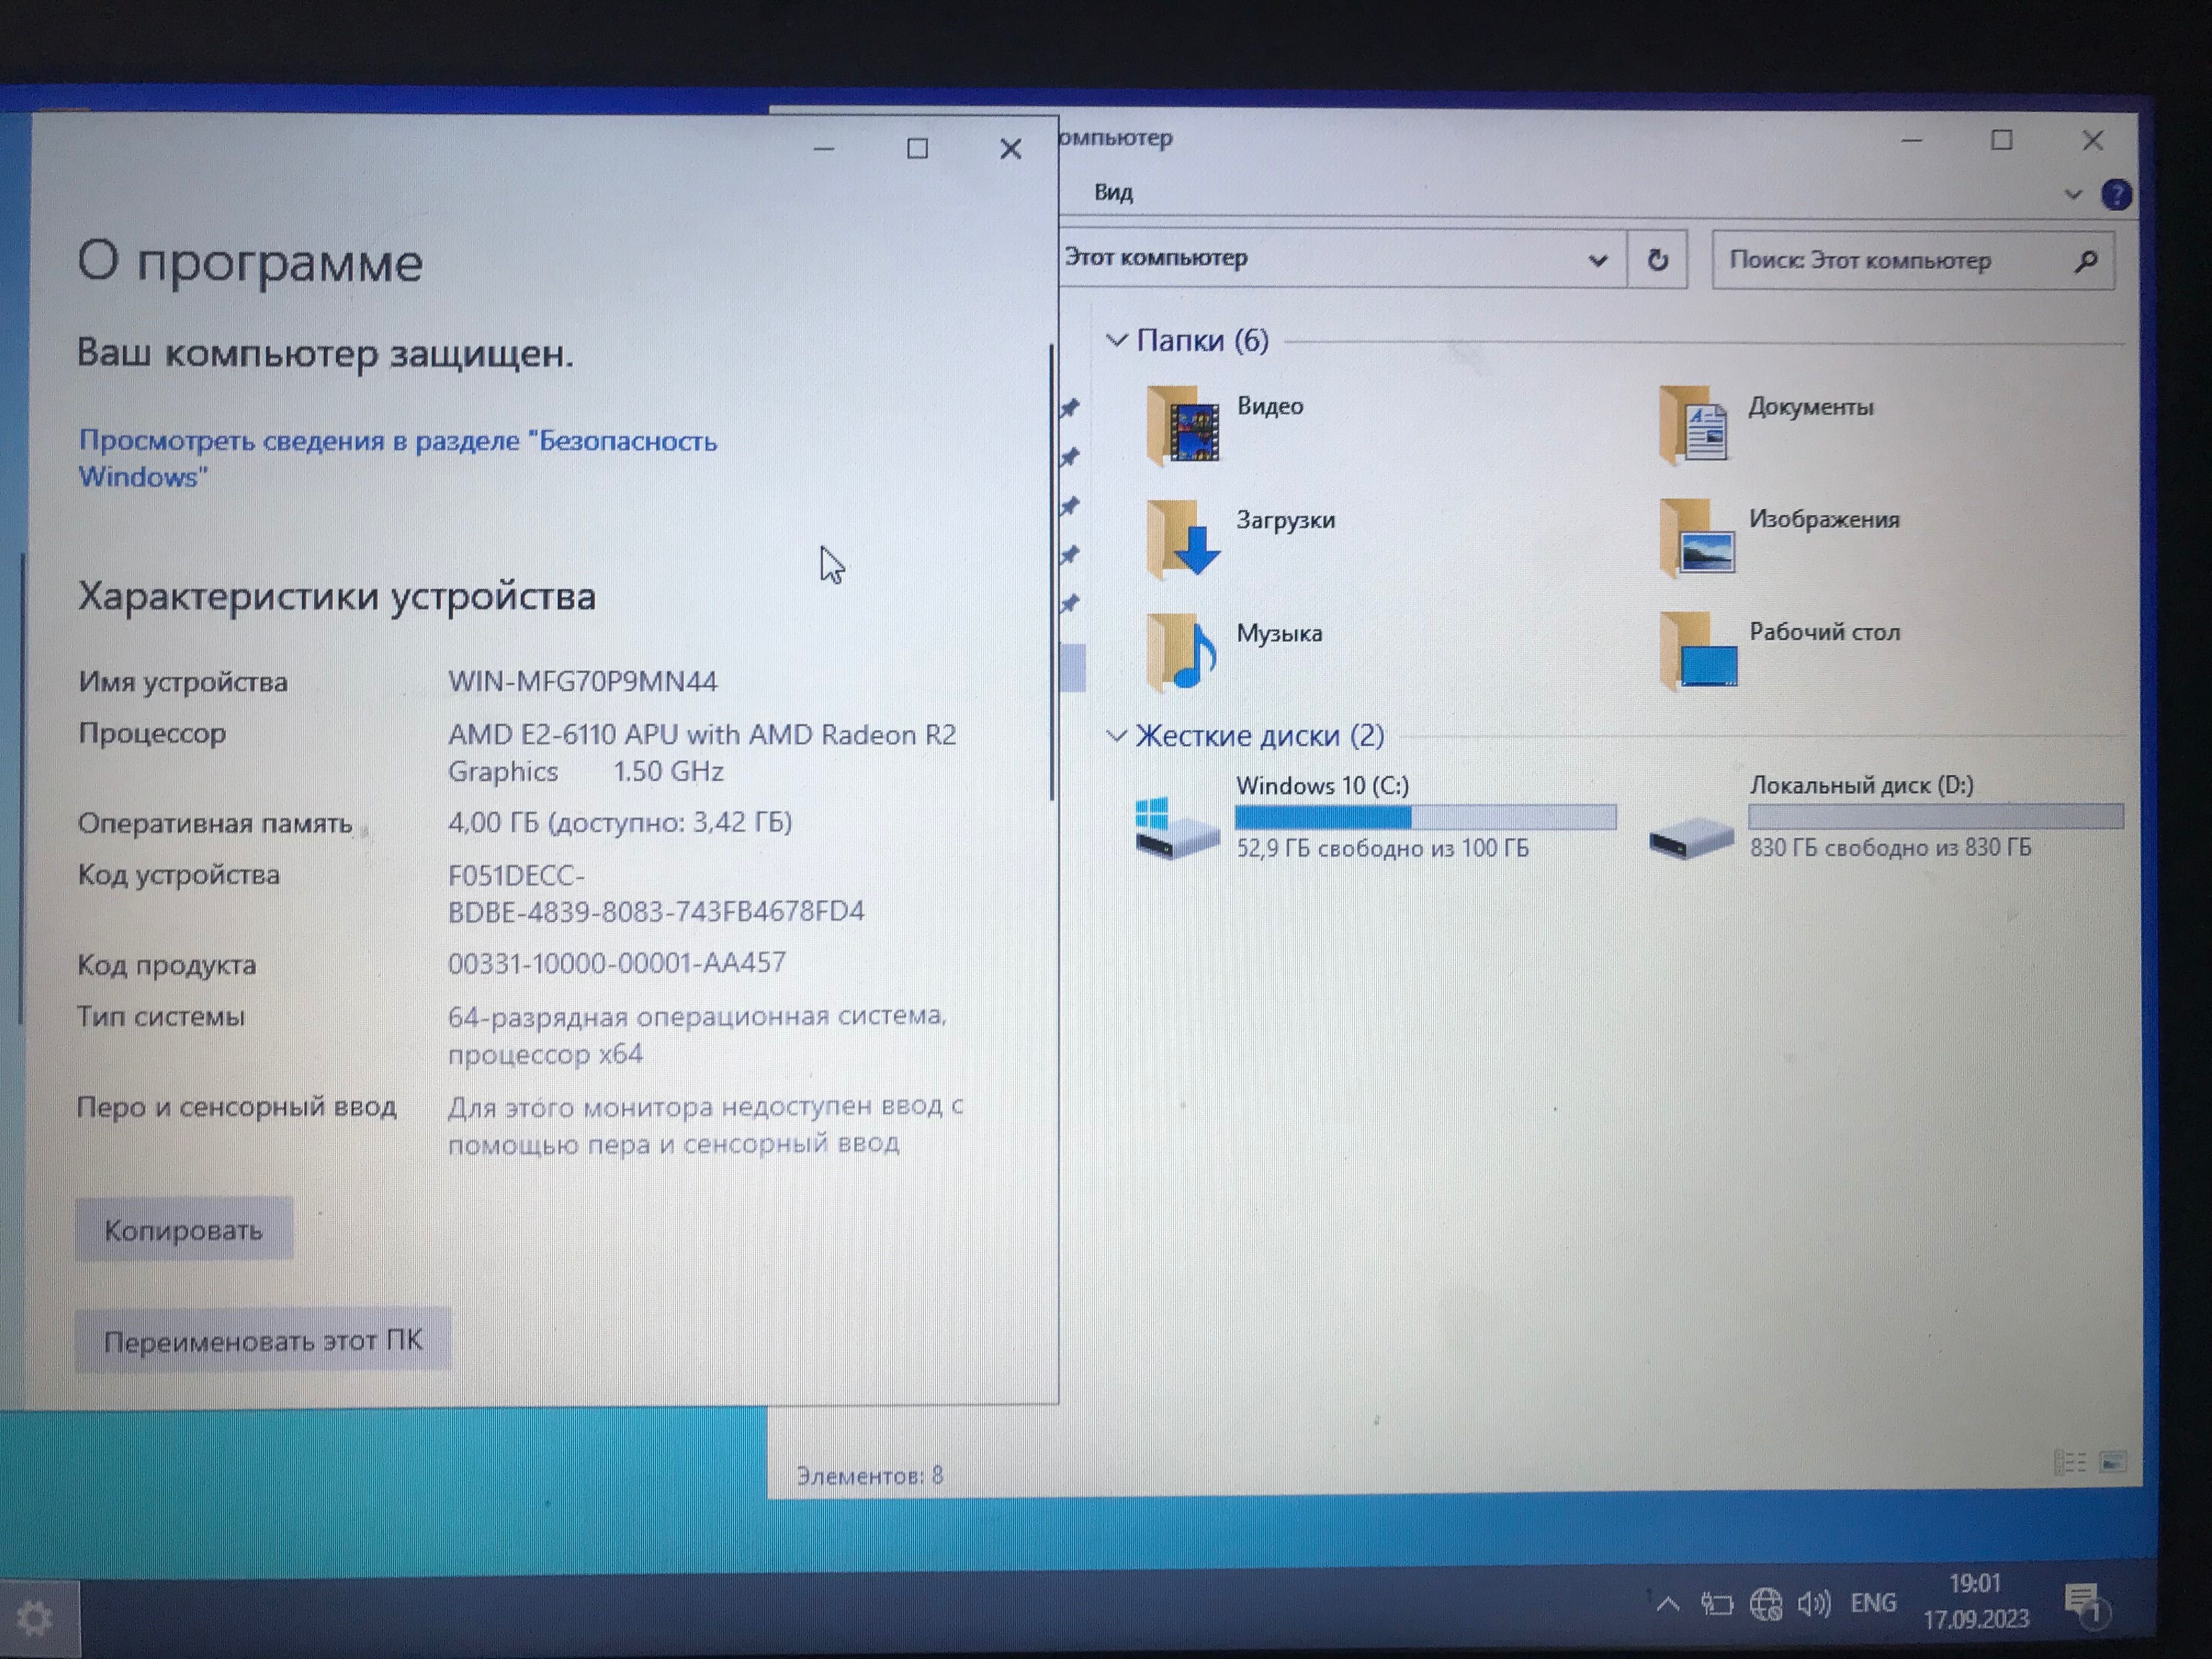The height and width of the screenshot is (1659, 2212).
Task: Open the Документы folder icon
Action: pyautogui.click(x=1695, y=426)
